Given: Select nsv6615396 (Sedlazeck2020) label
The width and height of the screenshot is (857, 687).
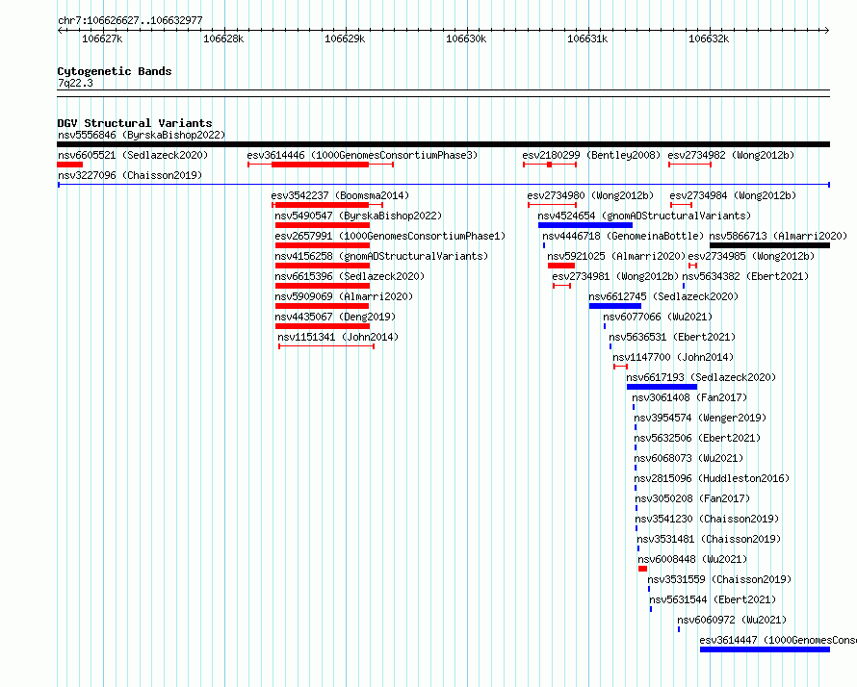Looking at the screenshot, I should coord(350,276).
